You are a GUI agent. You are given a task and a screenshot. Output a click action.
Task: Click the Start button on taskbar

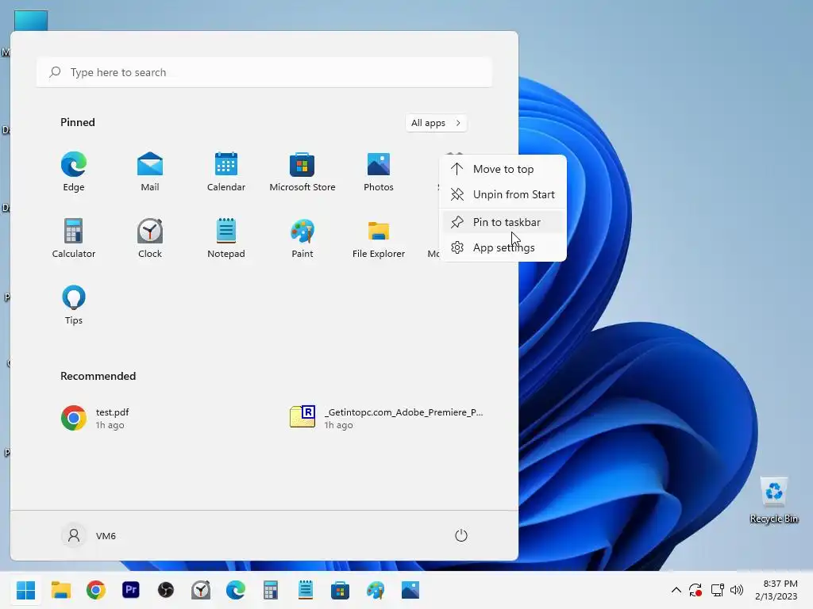(26, 590)
